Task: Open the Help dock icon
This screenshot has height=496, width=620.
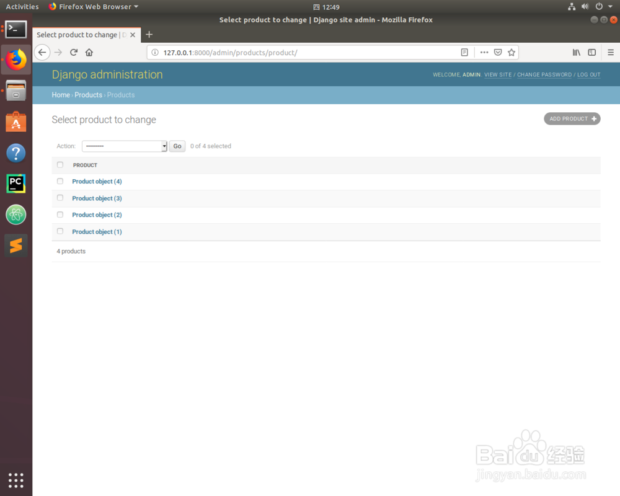Action: point(16,153)
